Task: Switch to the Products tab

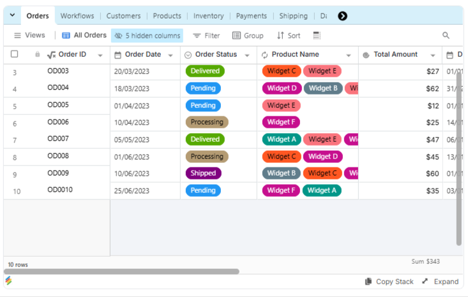Action: 167,16
